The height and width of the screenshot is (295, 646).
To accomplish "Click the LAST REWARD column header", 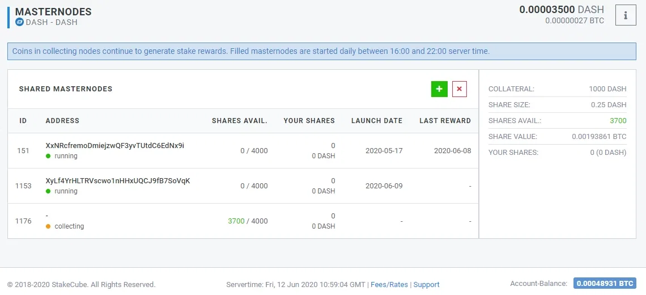I will coord(445,121).
